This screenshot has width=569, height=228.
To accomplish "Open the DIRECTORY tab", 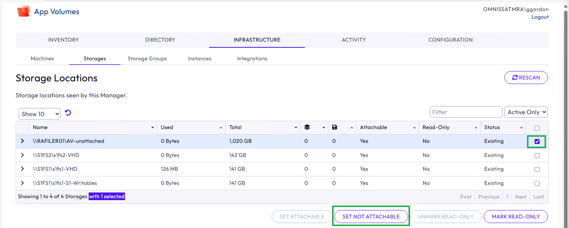I will pos(160,40).
